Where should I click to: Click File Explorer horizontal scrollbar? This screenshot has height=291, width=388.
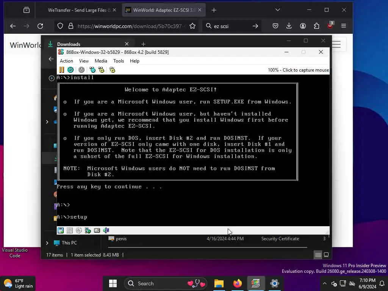tap(207, 247)
